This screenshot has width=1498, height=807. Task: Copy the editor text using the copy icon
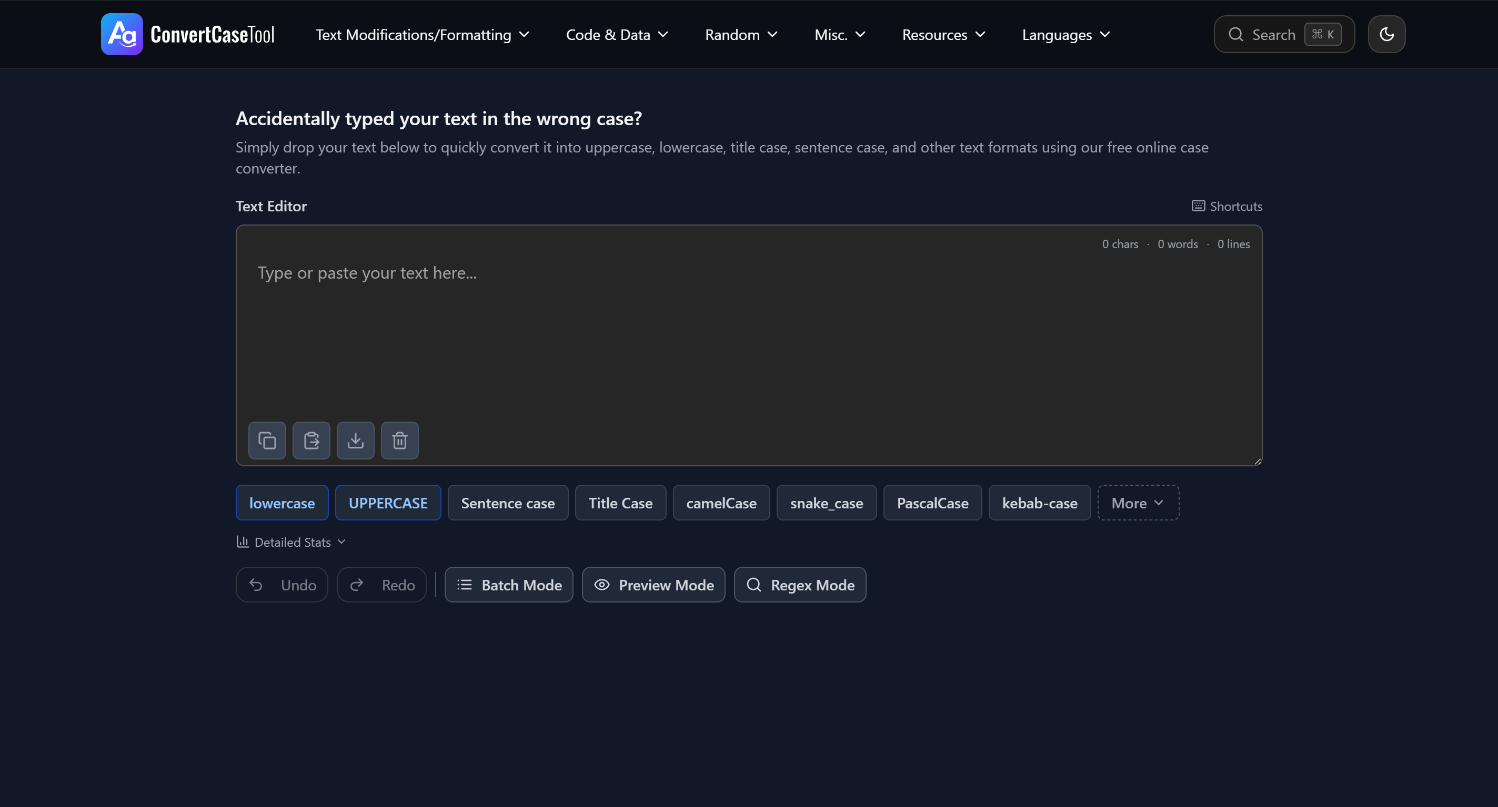point(267,441)
